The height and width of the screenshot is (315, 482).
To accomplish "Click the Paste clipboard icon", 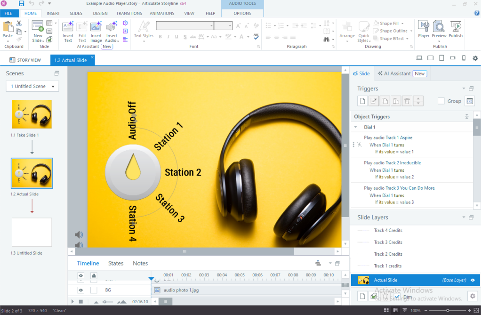I will (8, 26).
